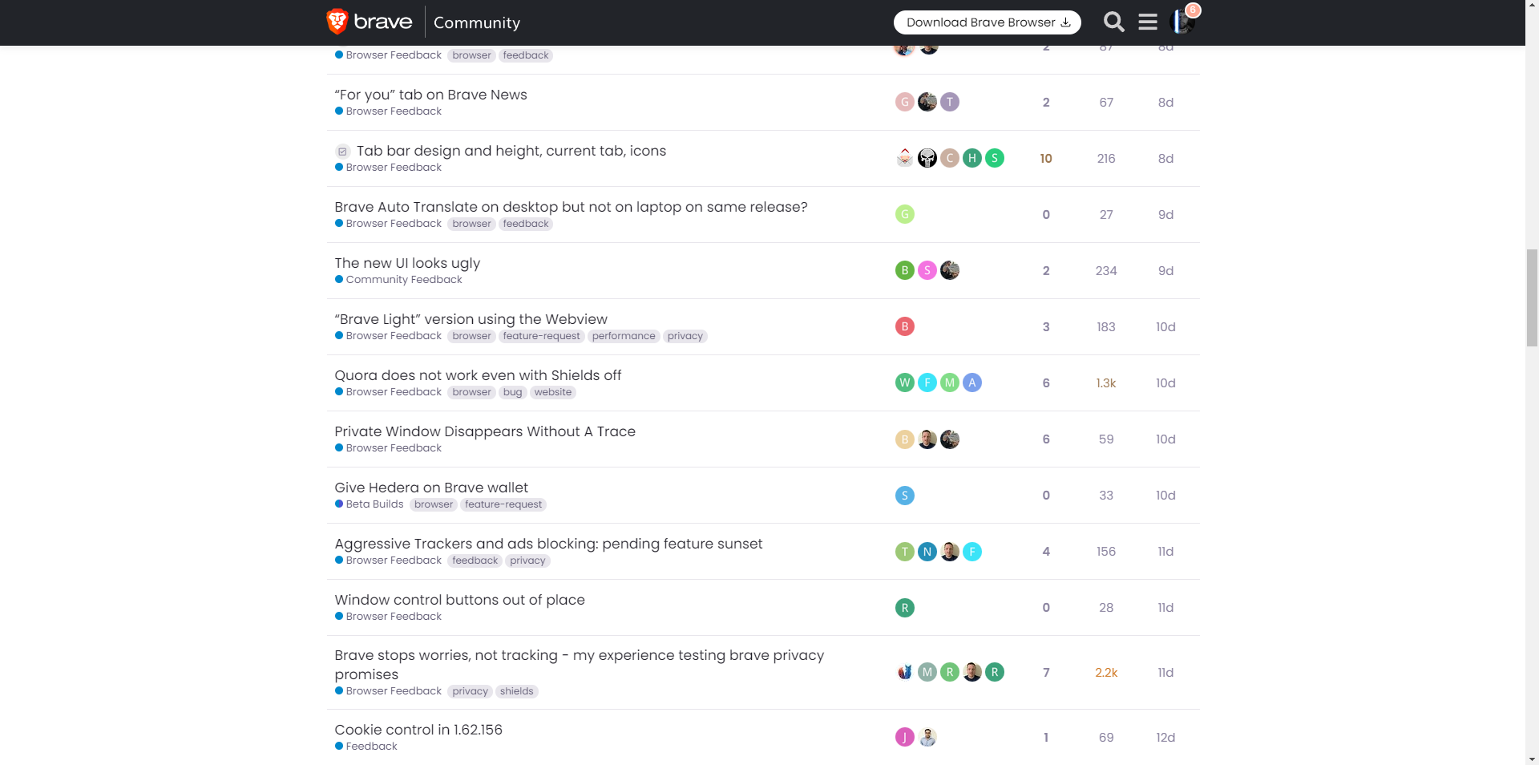Click the 1.3k views count on Quora row
Image resolution: width=1539 pixels, height=765 pixels.
point(1106,383)
